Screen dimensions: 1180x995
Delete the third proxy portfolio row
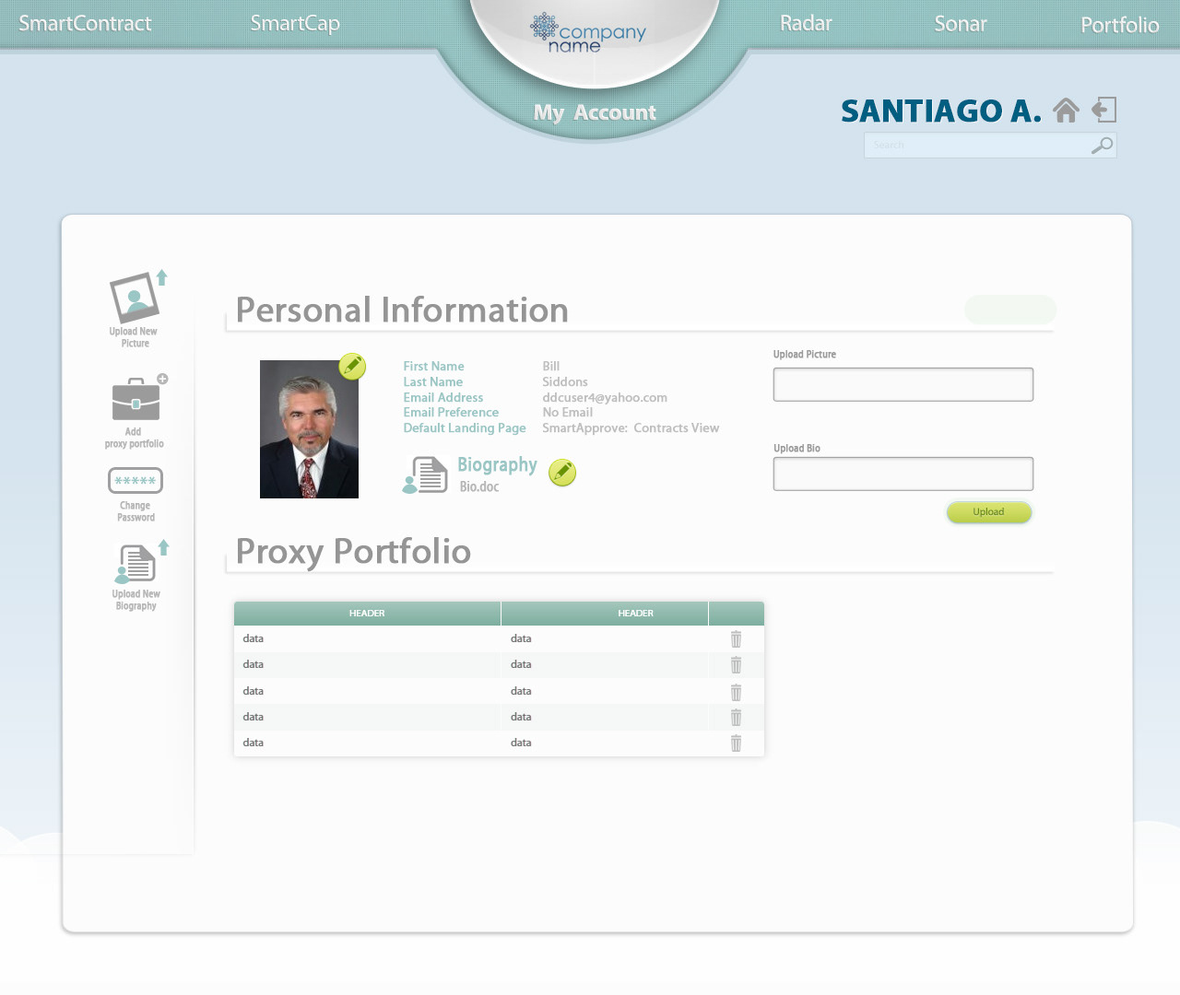736,691
